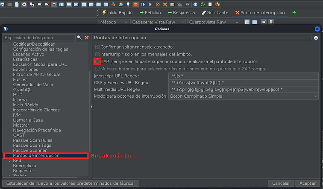
Task: Launch browser with the Firefox icon
Action: [x=217, y=4]
